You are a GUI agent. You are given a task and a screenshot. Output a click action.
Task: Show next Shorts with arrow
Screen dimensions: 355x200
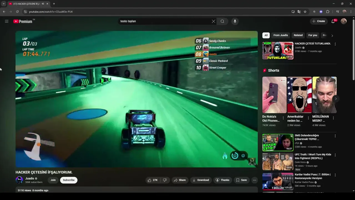[x=336, y=99]
